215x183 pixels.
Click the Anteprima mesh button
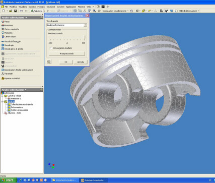click(67, 53)
